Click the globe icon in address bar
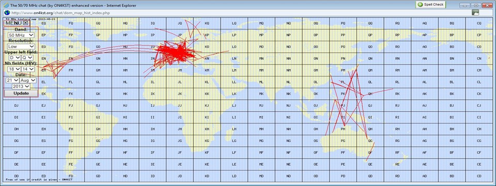The image size is (496, 186). (7, 12)
